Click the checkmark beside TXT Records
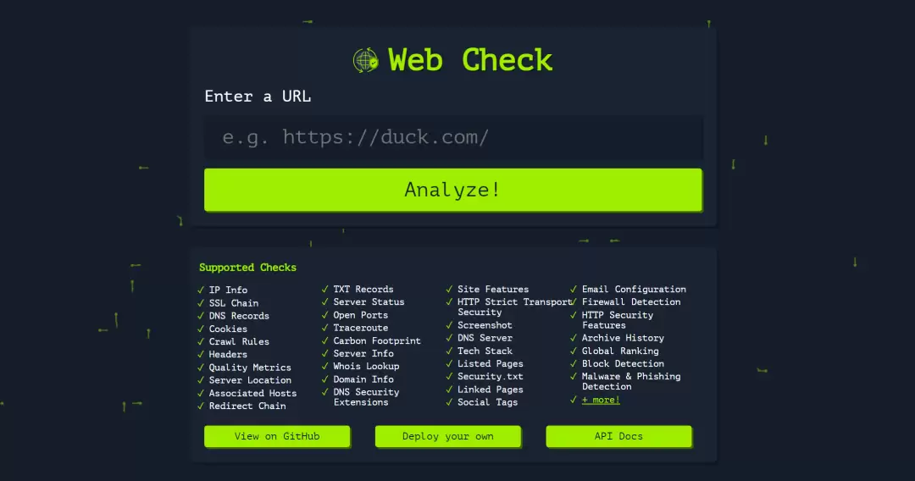Viewport: 915px width, 481px height. [325, 289]
